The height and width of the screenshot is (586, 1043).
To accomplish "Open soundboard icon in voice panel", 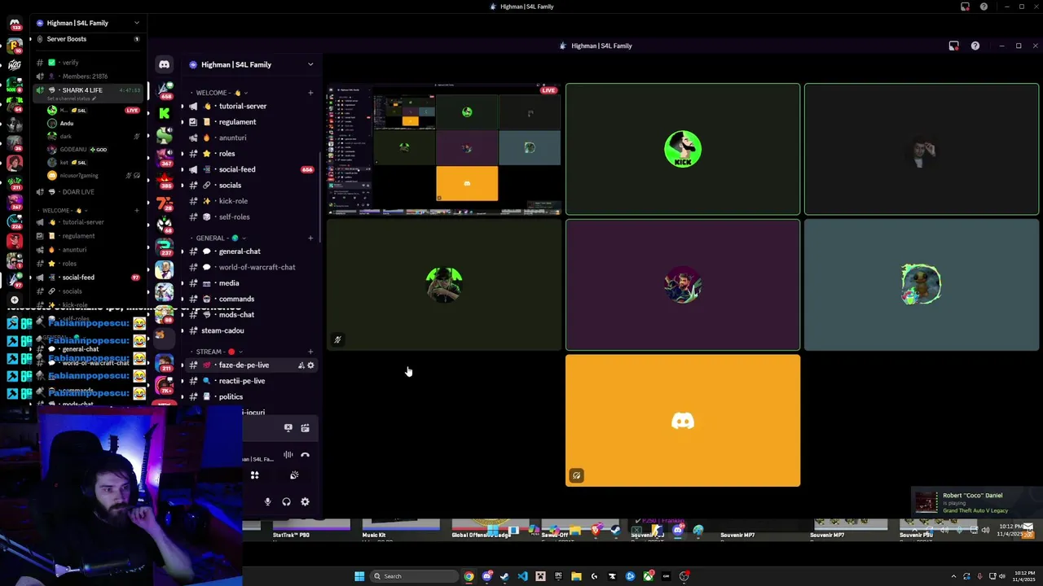I will 294,475.
